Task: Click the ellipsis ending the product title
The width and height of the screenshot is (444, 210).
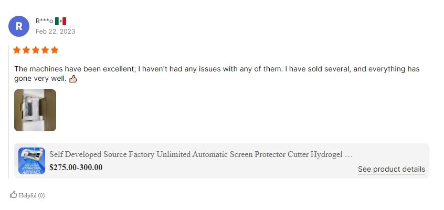Action: point(349,154)
